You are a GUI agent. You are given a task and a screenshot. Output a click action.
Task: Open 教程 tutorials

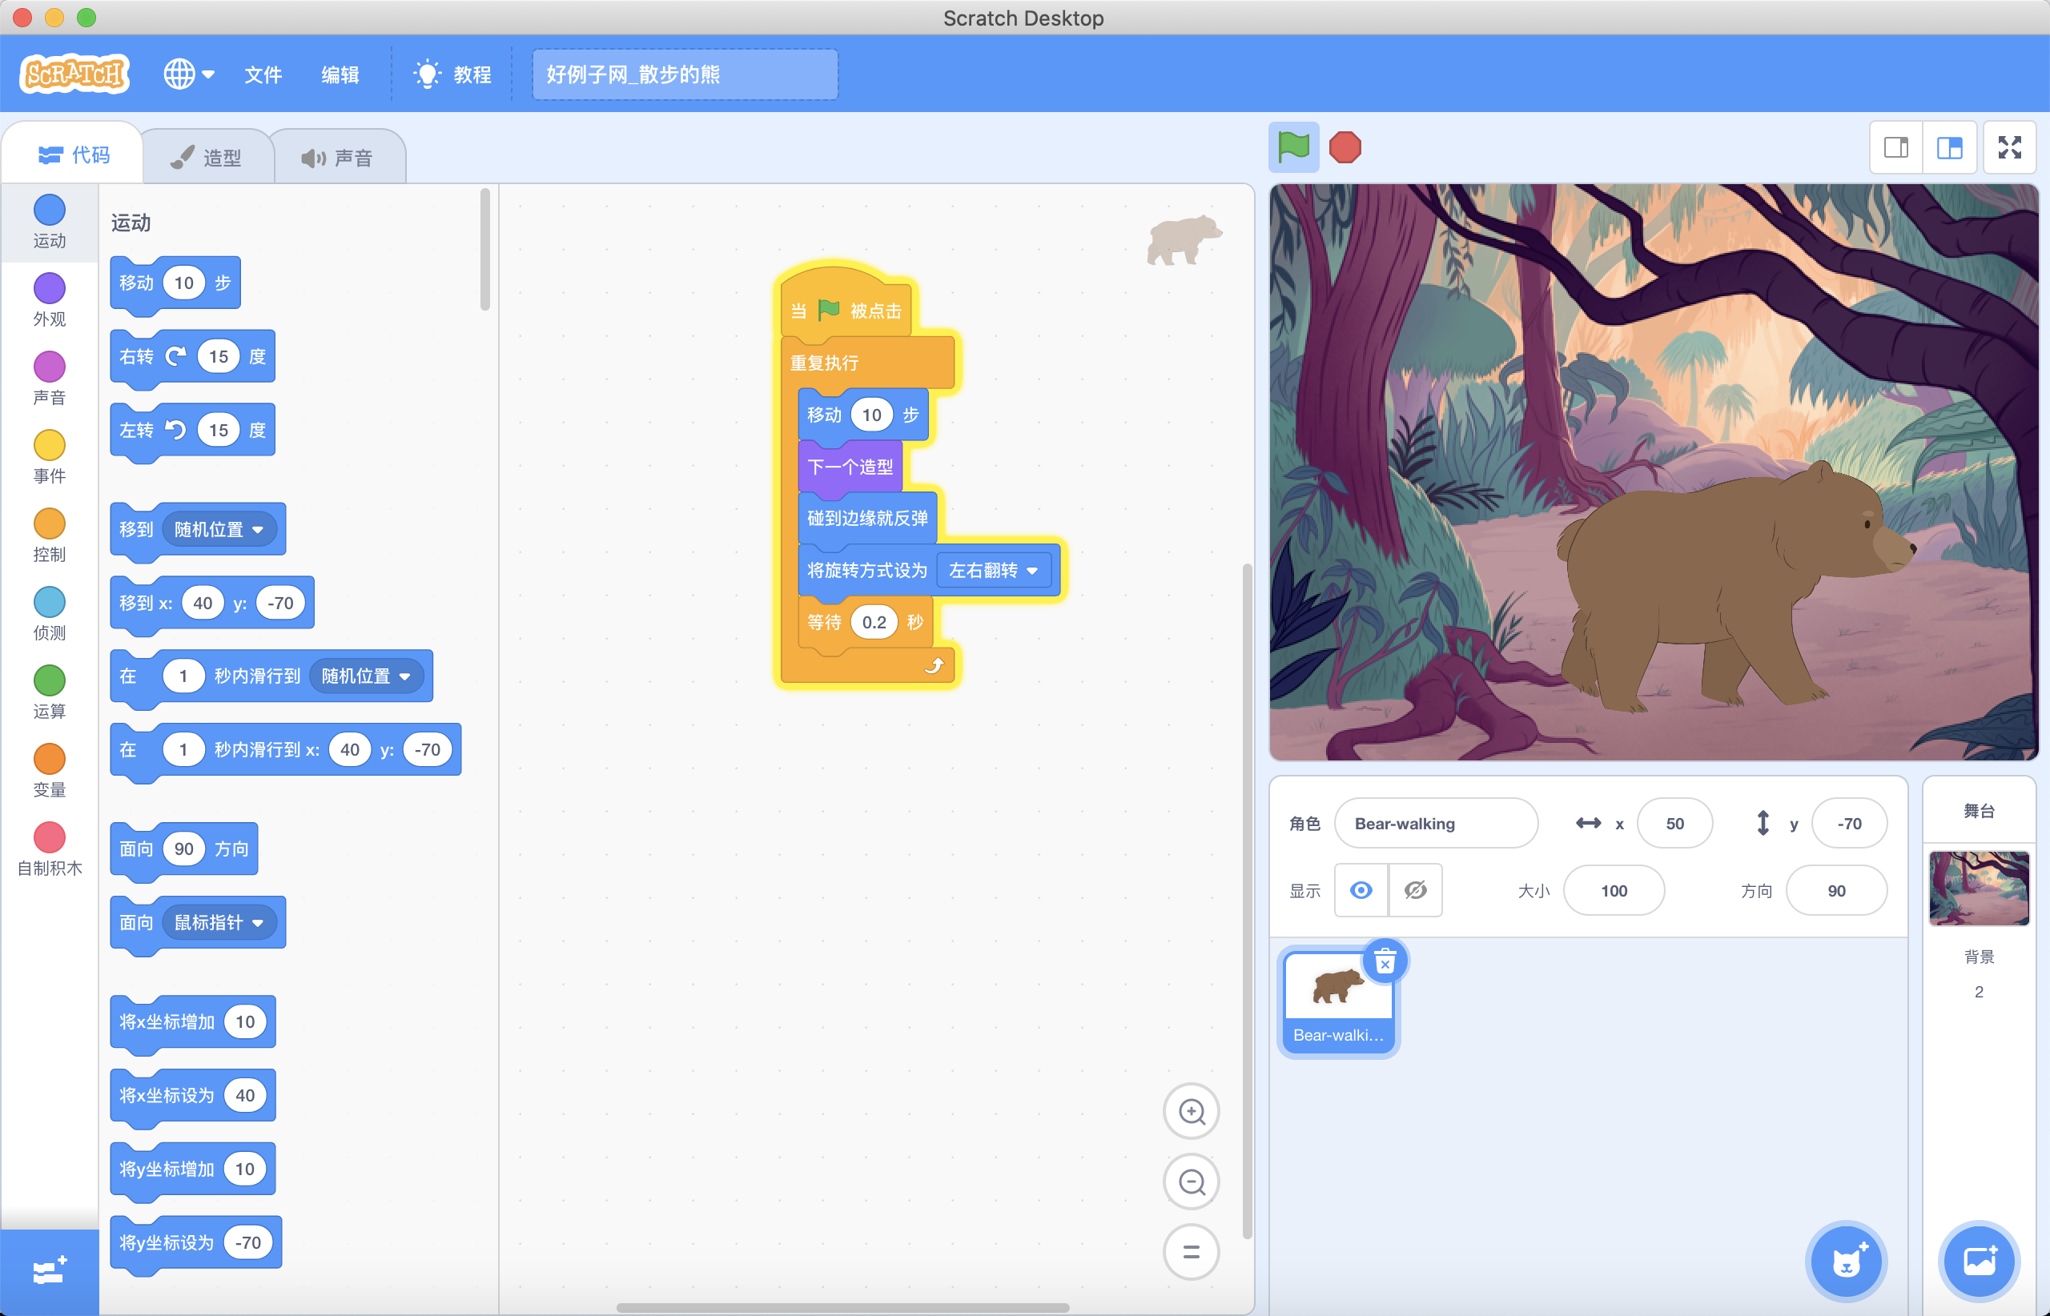pyautogui.click(x=452, y=74)
